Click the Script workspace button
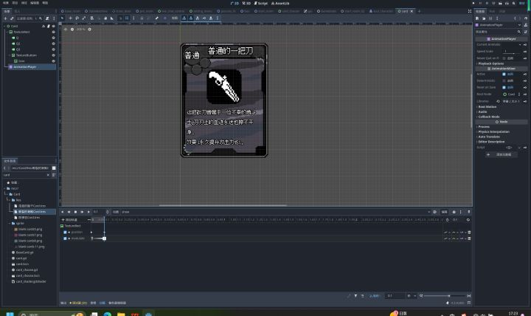This screenshot has height=316, width=531. tap(262, 3)
